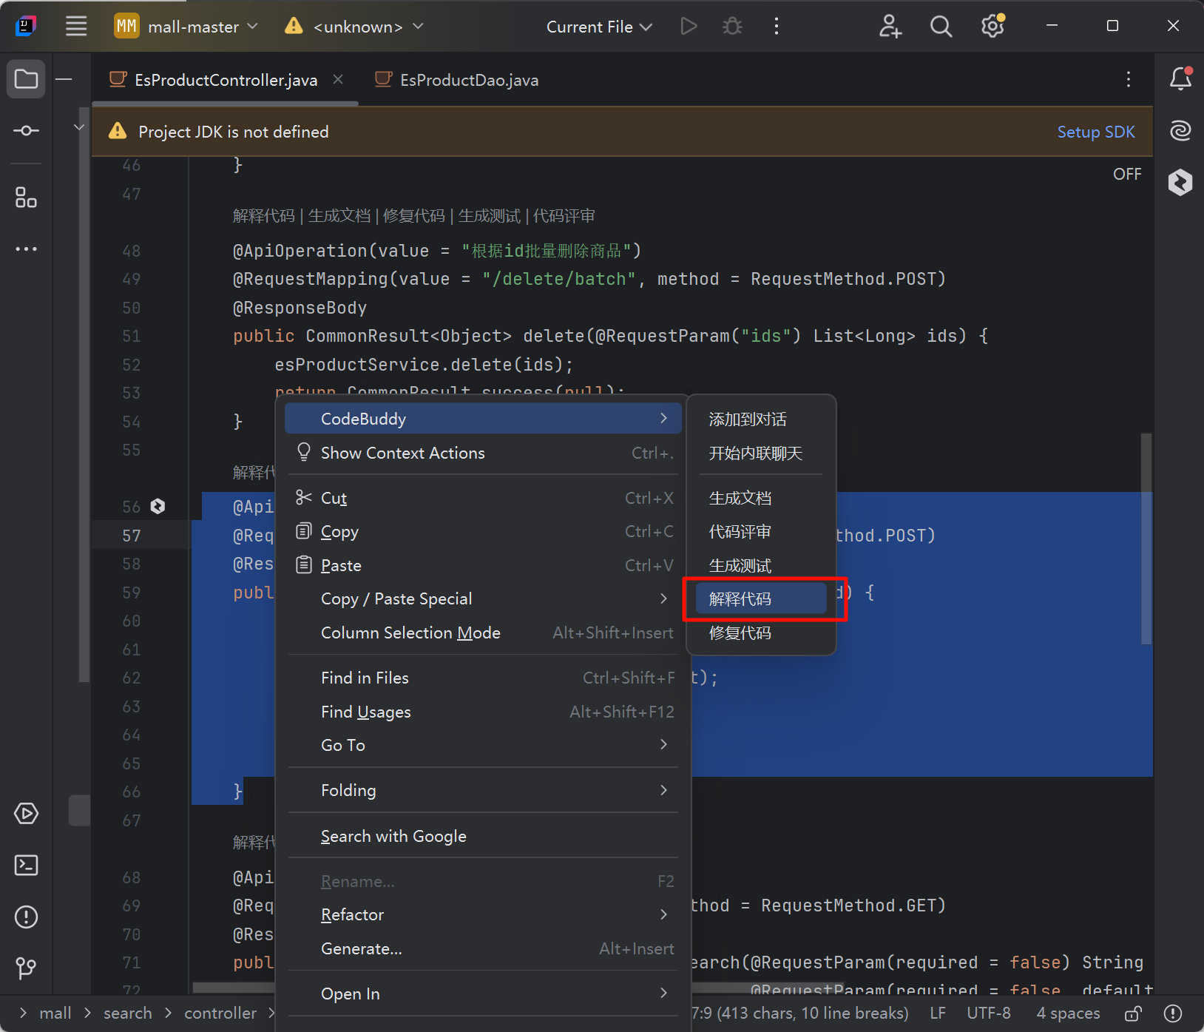Toggle the OFF indicator in editor
The width and height of the screenshot is (1204, 1032).
1127,175
